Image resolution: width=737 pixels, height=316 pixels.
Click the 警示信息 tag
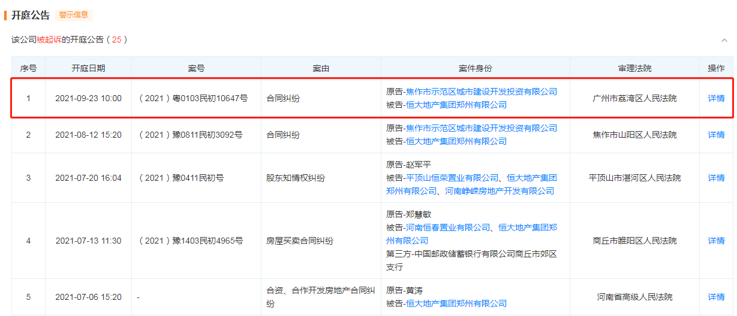(74, 15)
